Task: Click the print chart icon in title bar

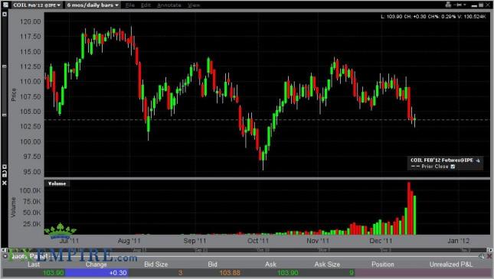Action: point(448,5)
